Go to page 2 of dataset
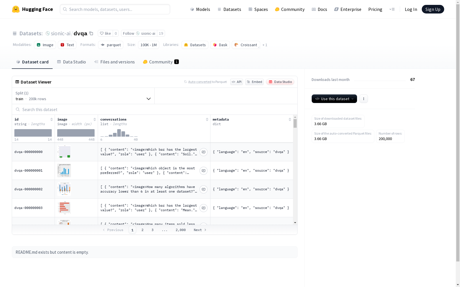460x287 pixels. (x=142, y=230)
